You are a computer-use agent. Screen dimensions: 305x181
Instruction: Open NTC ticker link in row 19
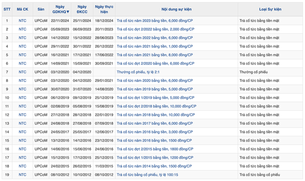[22, 175]
